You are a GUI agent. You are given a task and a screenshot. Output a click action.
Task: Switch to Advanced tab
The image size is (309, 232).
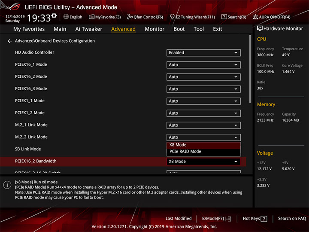coord(123,29)
